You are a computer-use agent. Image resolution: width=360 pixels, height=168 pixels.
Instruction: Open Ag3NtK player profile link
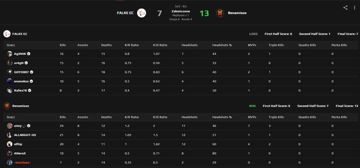(x=20, y=54)
